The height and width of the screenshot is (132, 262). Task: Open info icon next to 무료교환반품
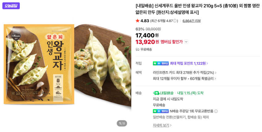click(x=216, y=111)
